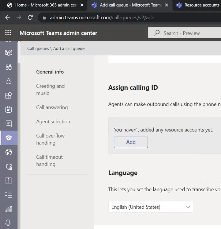Select the Voice phone icon
Viewport: 221px width, 229px height.
(9, 138)
